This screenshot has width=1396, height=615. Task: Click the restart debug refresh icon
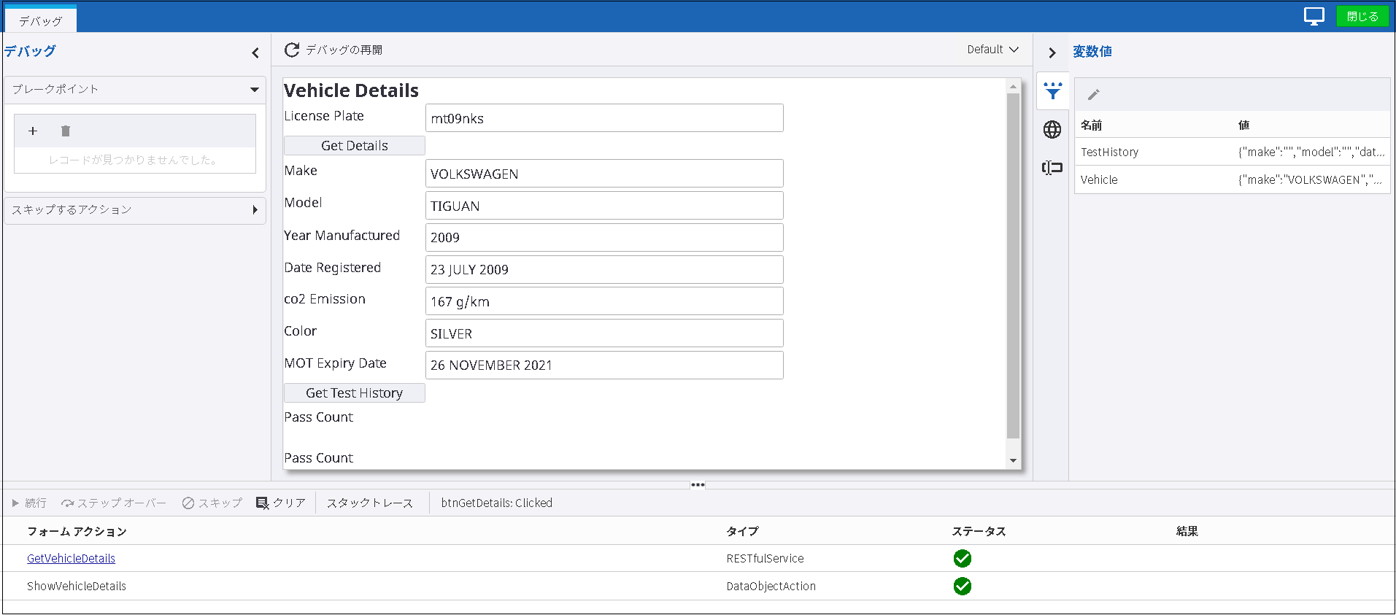point(292,50)
